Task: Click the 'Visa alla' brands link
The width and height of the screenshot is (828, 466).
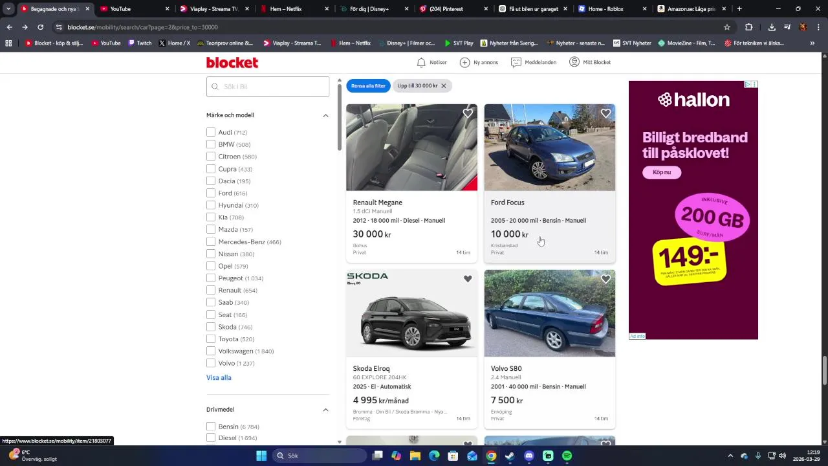Action: pos(219,377)
